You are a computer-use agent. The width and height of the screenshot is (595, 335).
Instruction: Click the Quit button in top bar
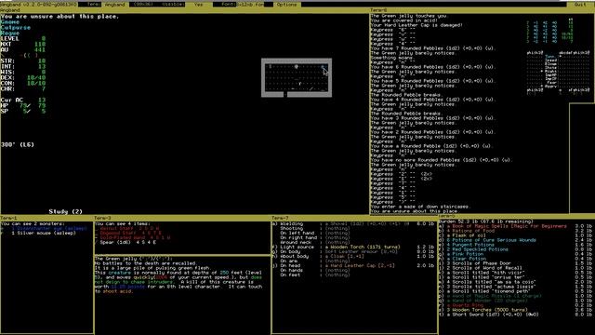pyautogui.click(x=580, y=5)
